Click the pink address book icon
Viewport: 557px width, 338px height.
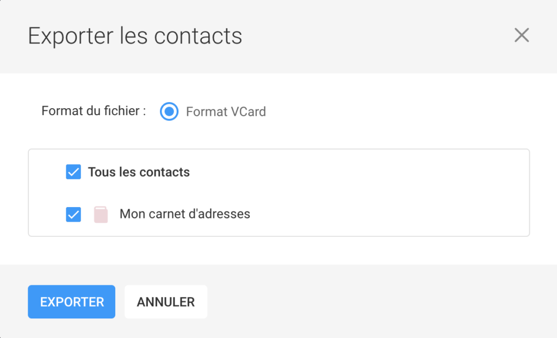[101, 214]
